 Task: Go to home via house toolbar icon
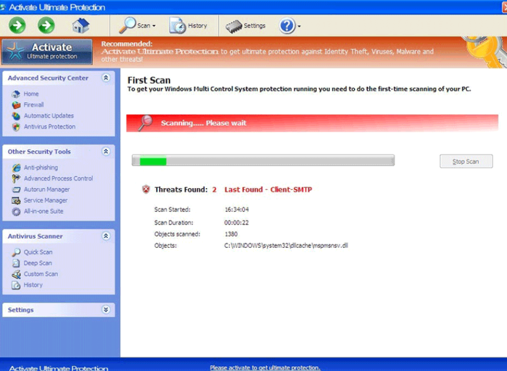81,26
